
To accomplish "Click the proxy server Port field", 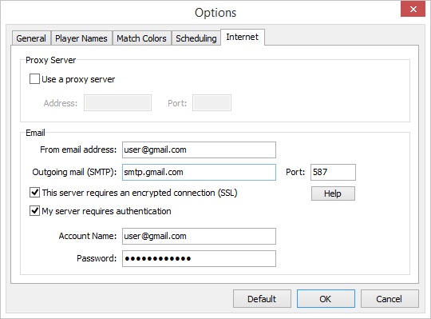I will (212, 103).
